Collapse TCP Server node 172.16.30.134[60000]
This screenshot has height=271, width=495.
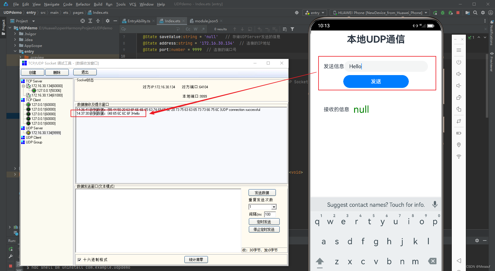(x=23, y=86)
